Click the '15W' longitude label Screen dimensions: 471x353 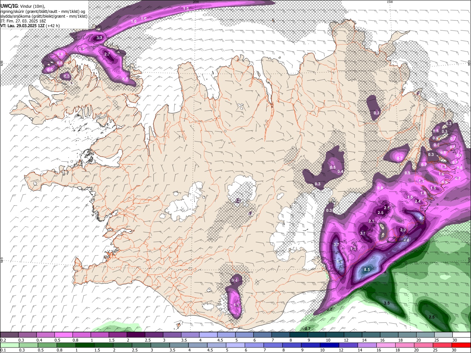click(x=390, y=2)
